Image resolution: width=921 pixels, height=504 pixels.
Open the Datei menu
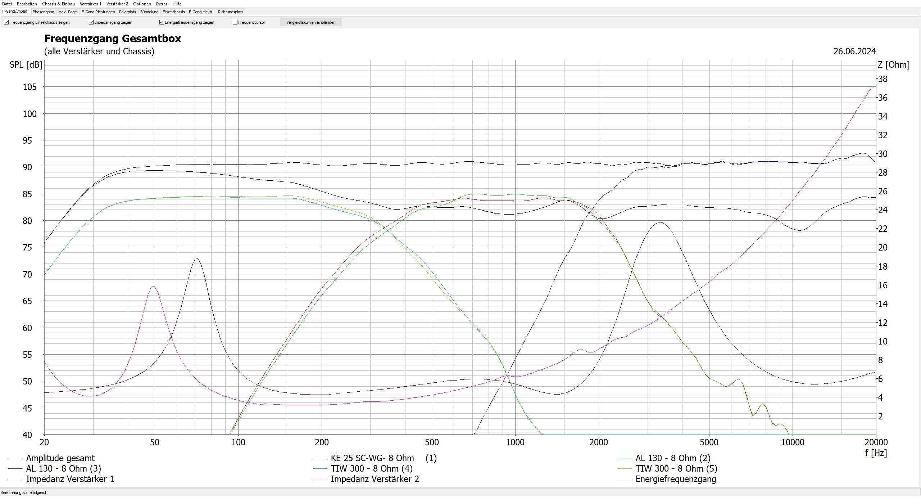point(7,4)
